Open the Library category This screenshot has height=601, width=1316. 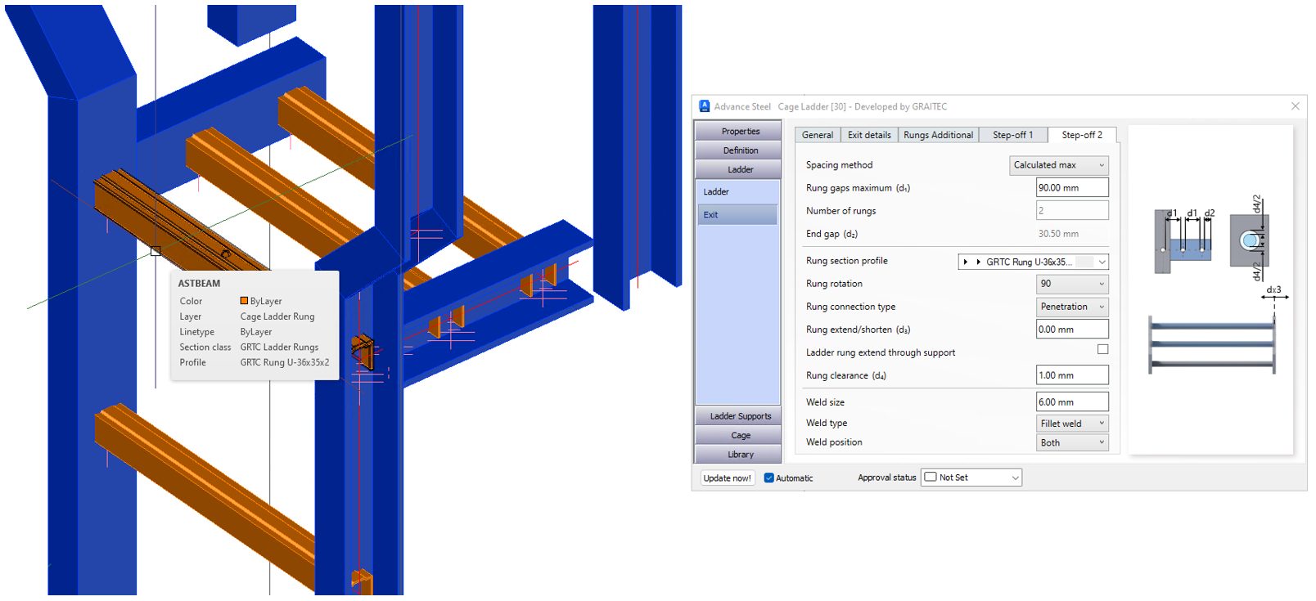click(x=740, y=455)
